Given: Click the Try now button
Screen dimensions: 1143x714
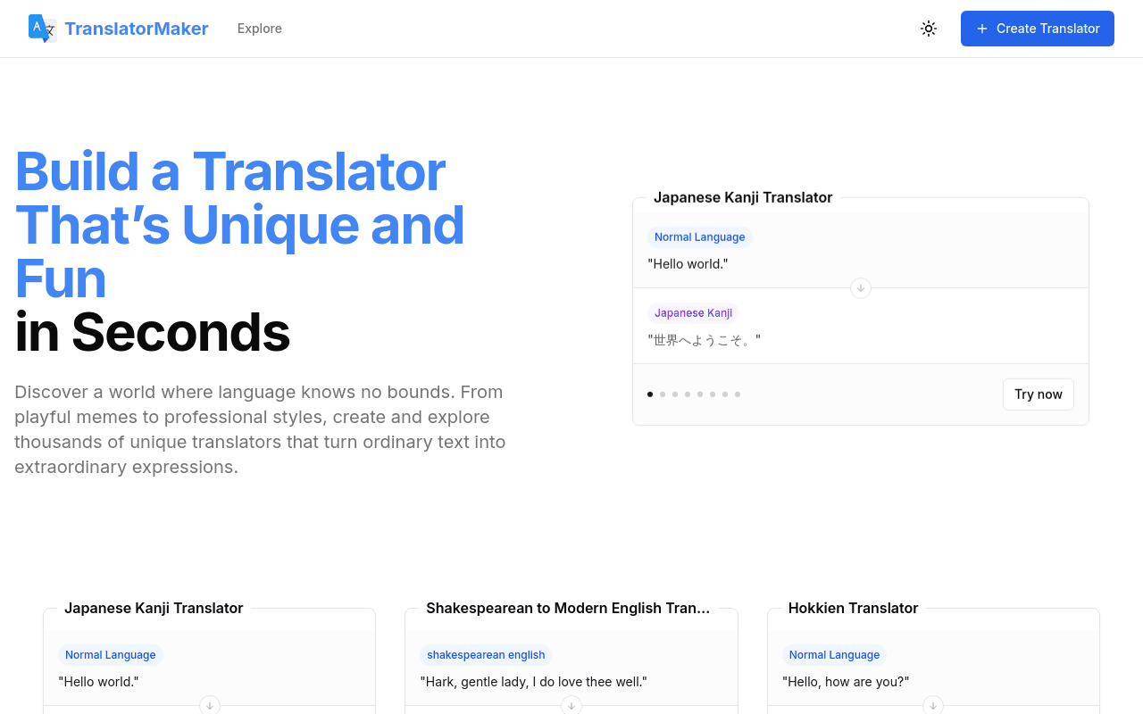Looking at the screenshot, I should (x=1039, y=394).
